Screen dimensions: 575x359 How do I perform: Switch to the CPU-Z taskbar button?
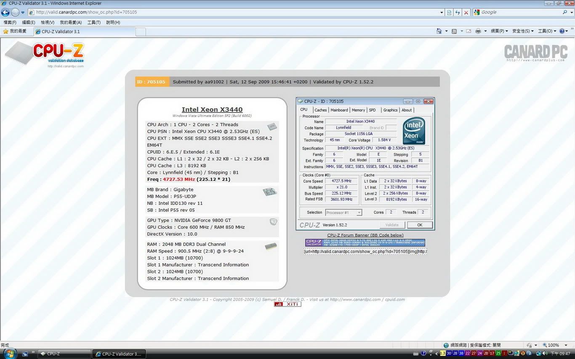tap(64, 354)
